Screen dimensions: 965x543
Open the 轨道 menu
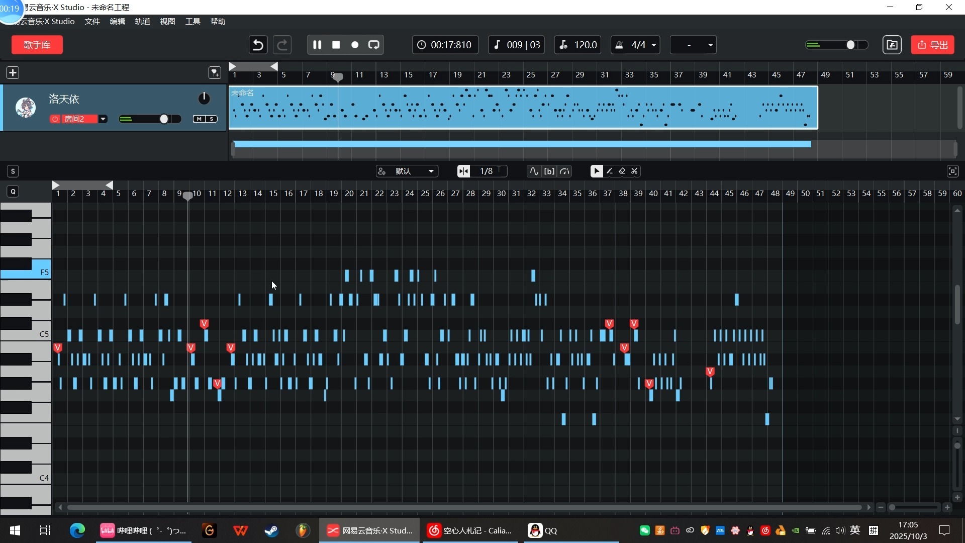142,21
